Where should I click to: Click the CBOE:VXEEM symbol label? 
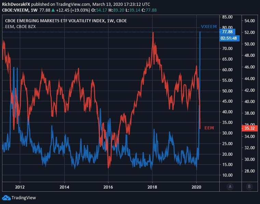point(15,10)
